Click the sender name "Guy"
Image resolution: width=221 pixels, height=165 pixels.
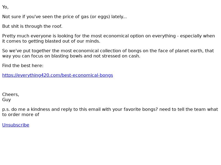tap(6, 100)
